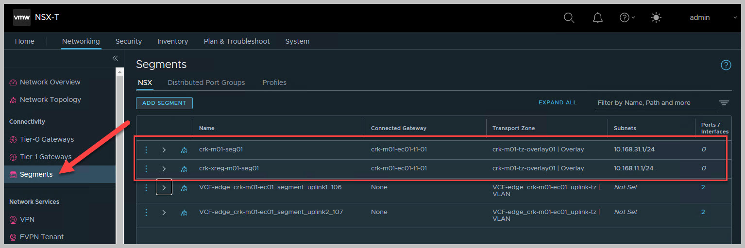
Task: Open the Security top menu
Action: point(128,41)
